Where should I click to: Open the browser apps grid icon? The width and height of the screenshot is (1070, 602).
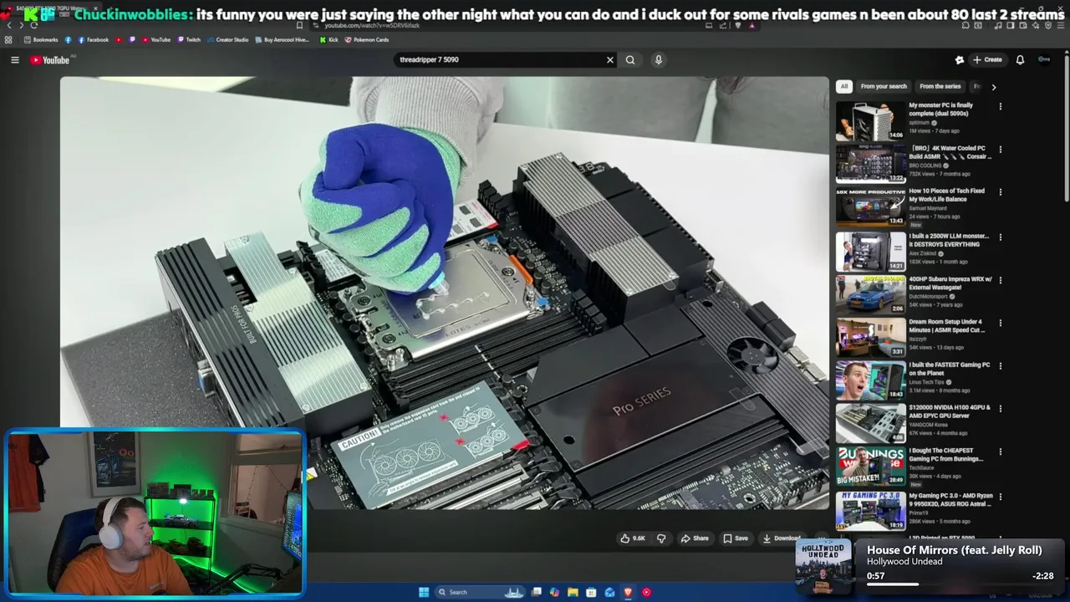8,39
